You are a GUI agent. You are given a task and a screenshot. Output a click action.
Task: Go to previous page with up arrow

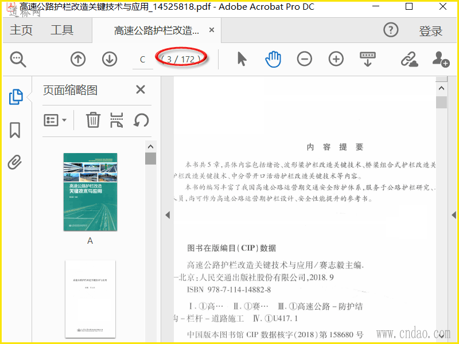[78, 59]
